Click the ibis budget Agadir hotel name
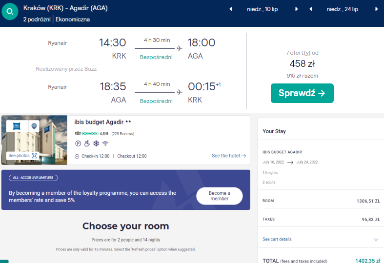 99,122
